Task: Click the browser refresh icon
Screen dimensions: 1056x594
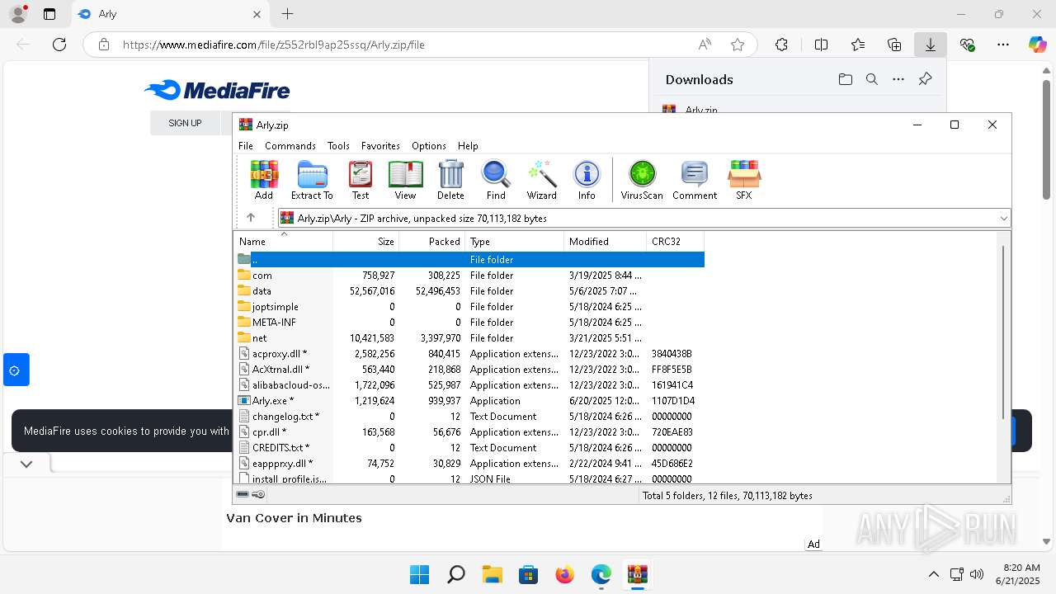Action: click(x=59, y=45)
